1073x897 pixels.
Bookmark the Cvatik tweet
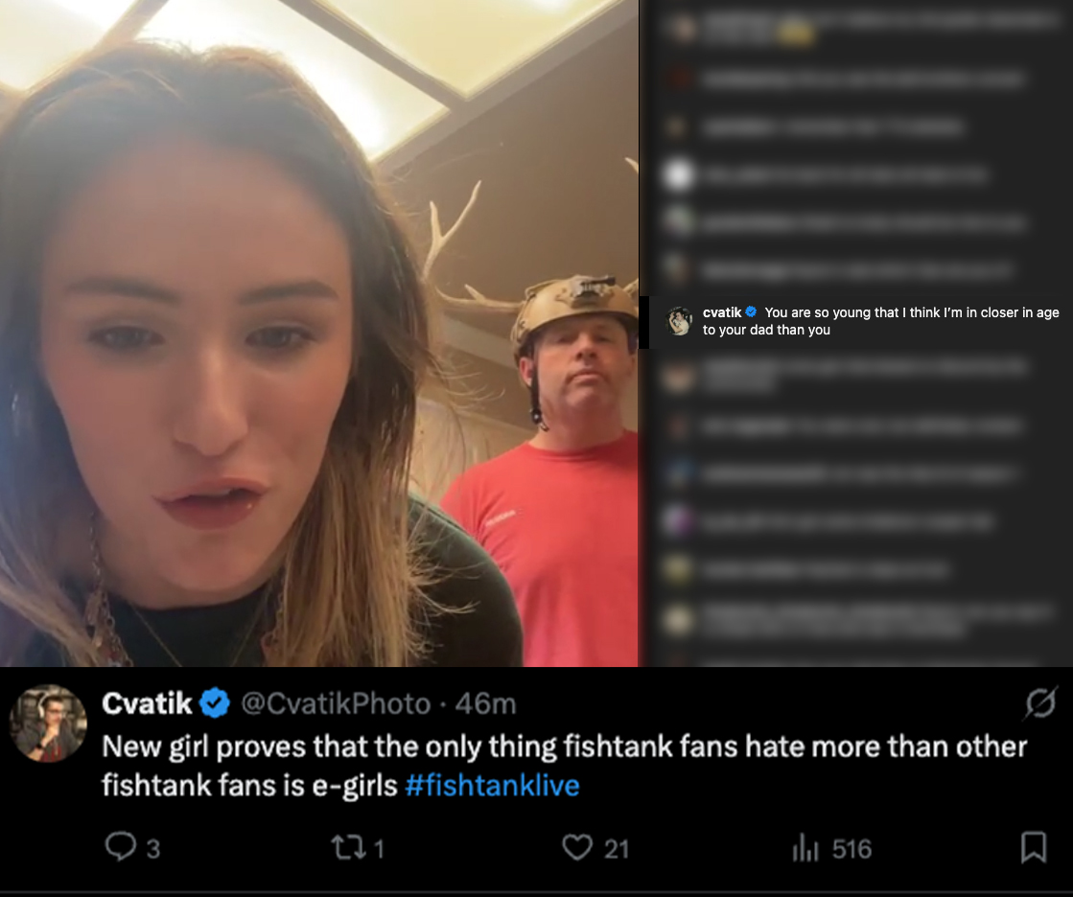[1034, 847]
